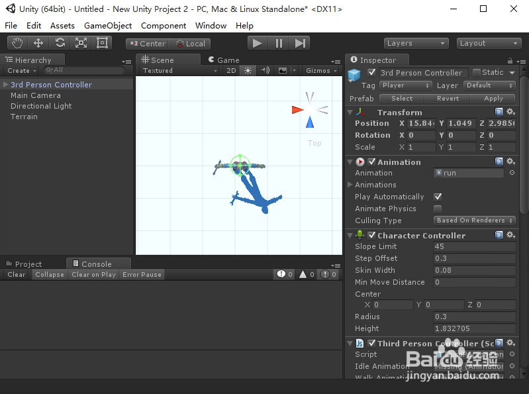Select the Move (translate) tool
The image size is (529, 394).
tap(38, 43)
